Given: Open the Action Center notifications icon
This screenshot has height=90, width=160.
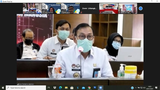Looking at the screenshot, I should point(156,88).
